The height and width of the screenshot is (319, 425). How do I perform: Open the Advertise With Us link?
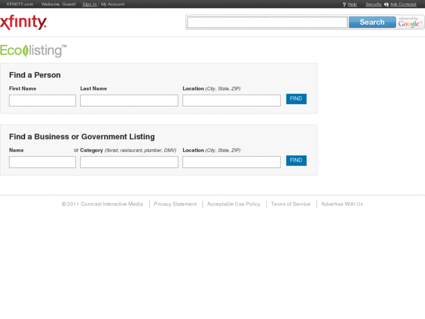tap(342, 204)
